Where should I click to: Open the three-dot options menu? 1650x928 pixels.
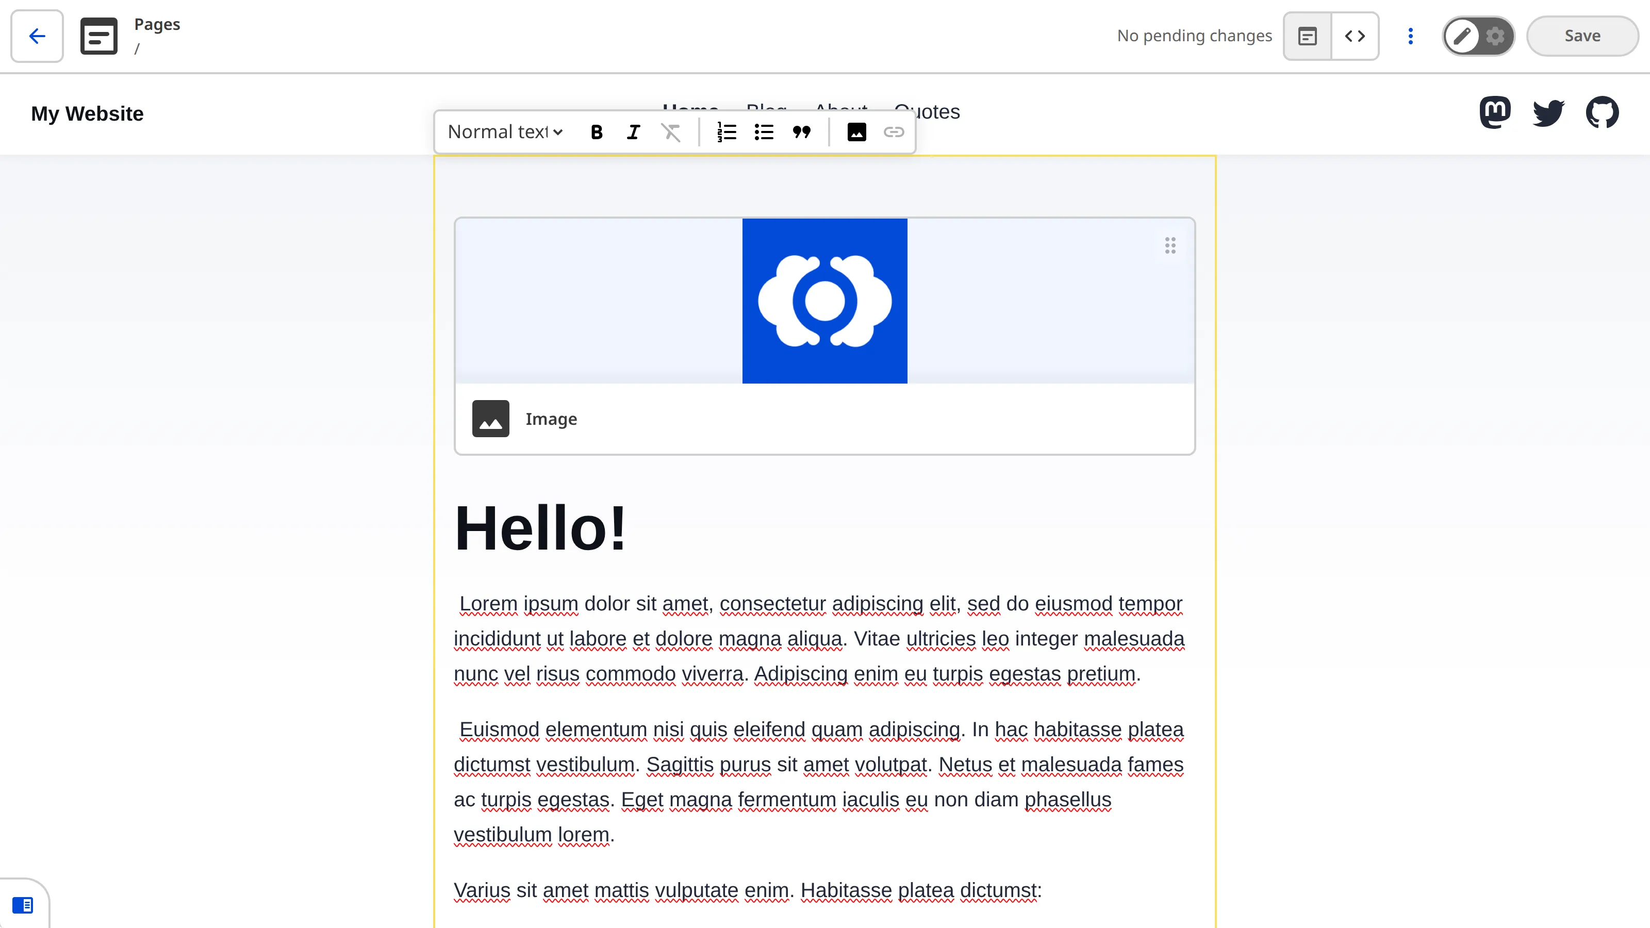tap(1410, 36)
